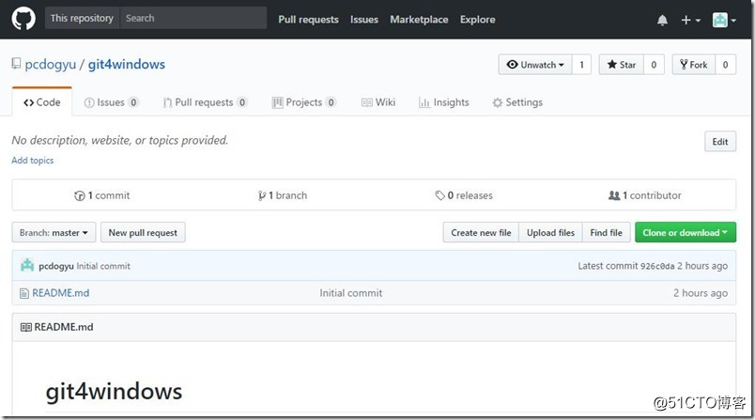The width and height of the screenshot is (755, 420).
Task: Click the stargazers count 0
Action: [x=654, y=65]
